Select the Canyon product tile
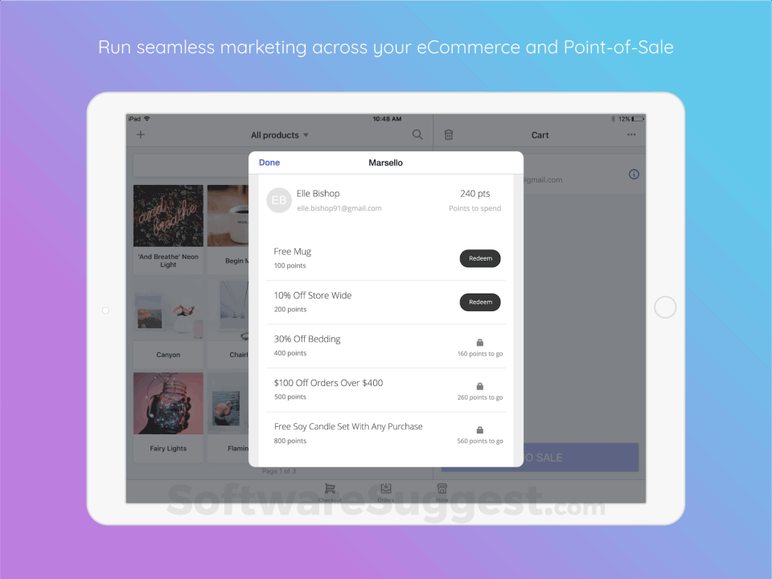Viewport: 772px width, 579px height. tap(168, 323)
